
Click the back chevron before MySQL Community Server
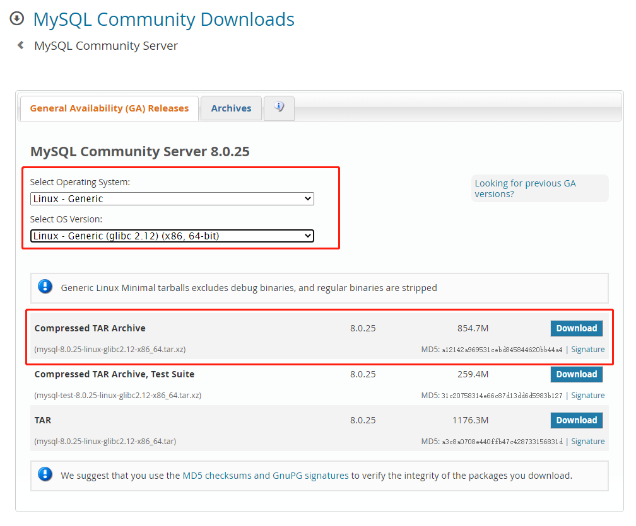point(21,45)
